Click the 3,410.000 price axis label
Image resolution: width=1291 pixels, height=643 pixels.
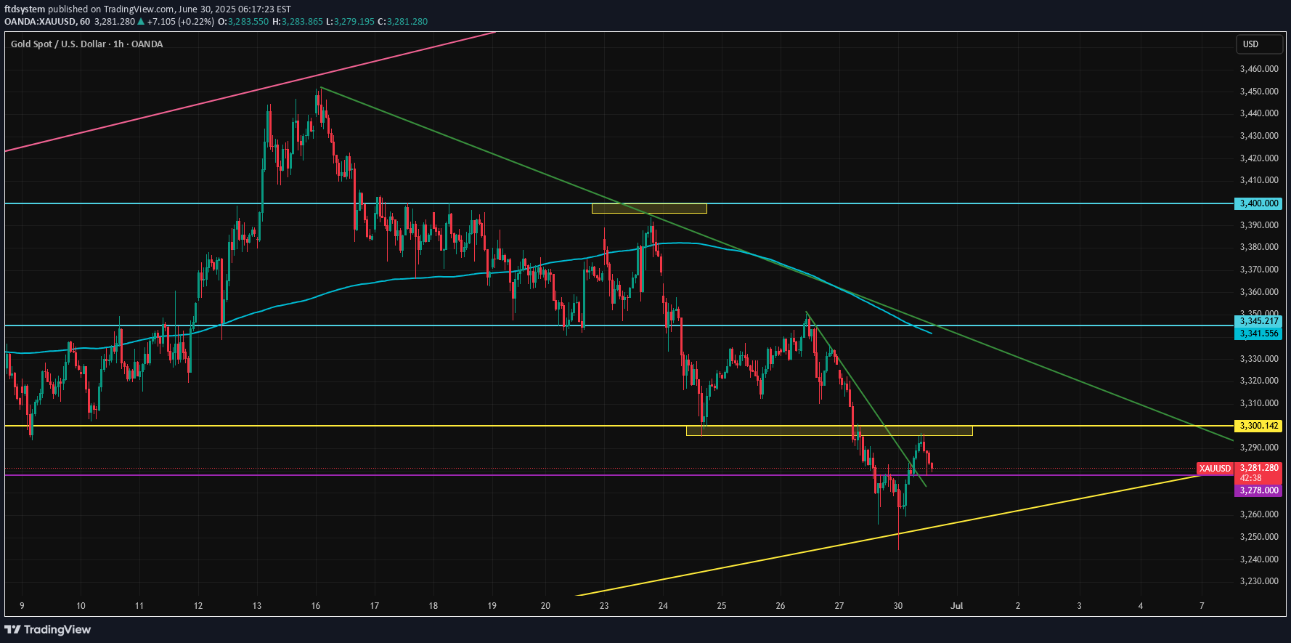(1258, 180)
